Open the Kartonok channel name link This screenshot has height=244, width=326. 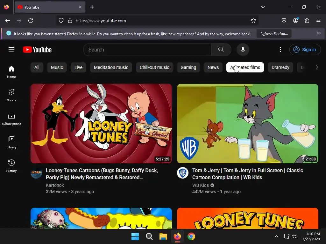coord(55,185)
